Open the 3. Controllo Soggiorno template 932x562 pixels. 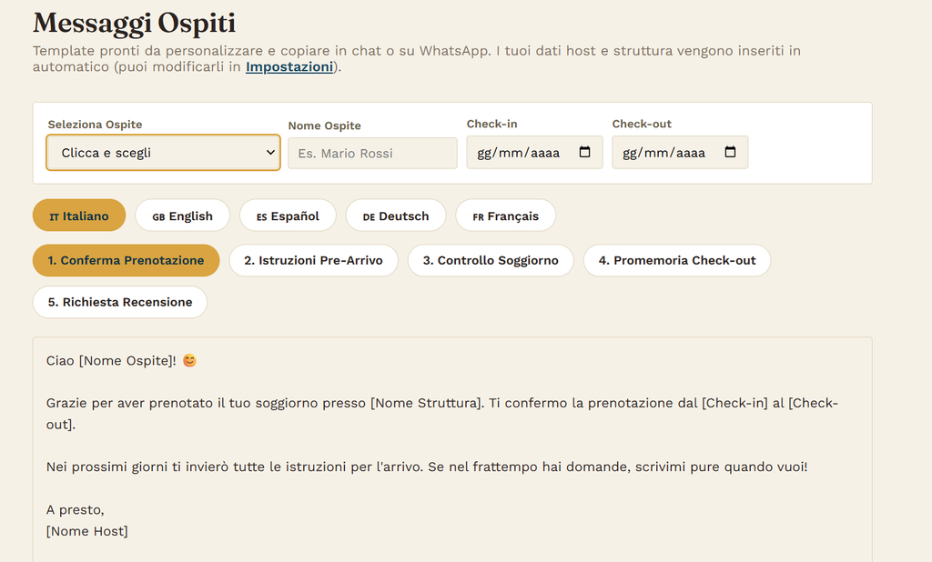(x=491, y=260)
